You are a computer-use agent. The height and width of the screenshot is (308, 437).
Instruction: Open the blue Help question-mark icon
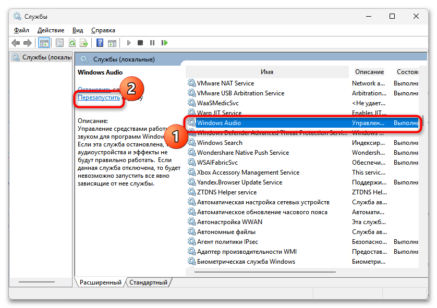(x=99, y=43)
